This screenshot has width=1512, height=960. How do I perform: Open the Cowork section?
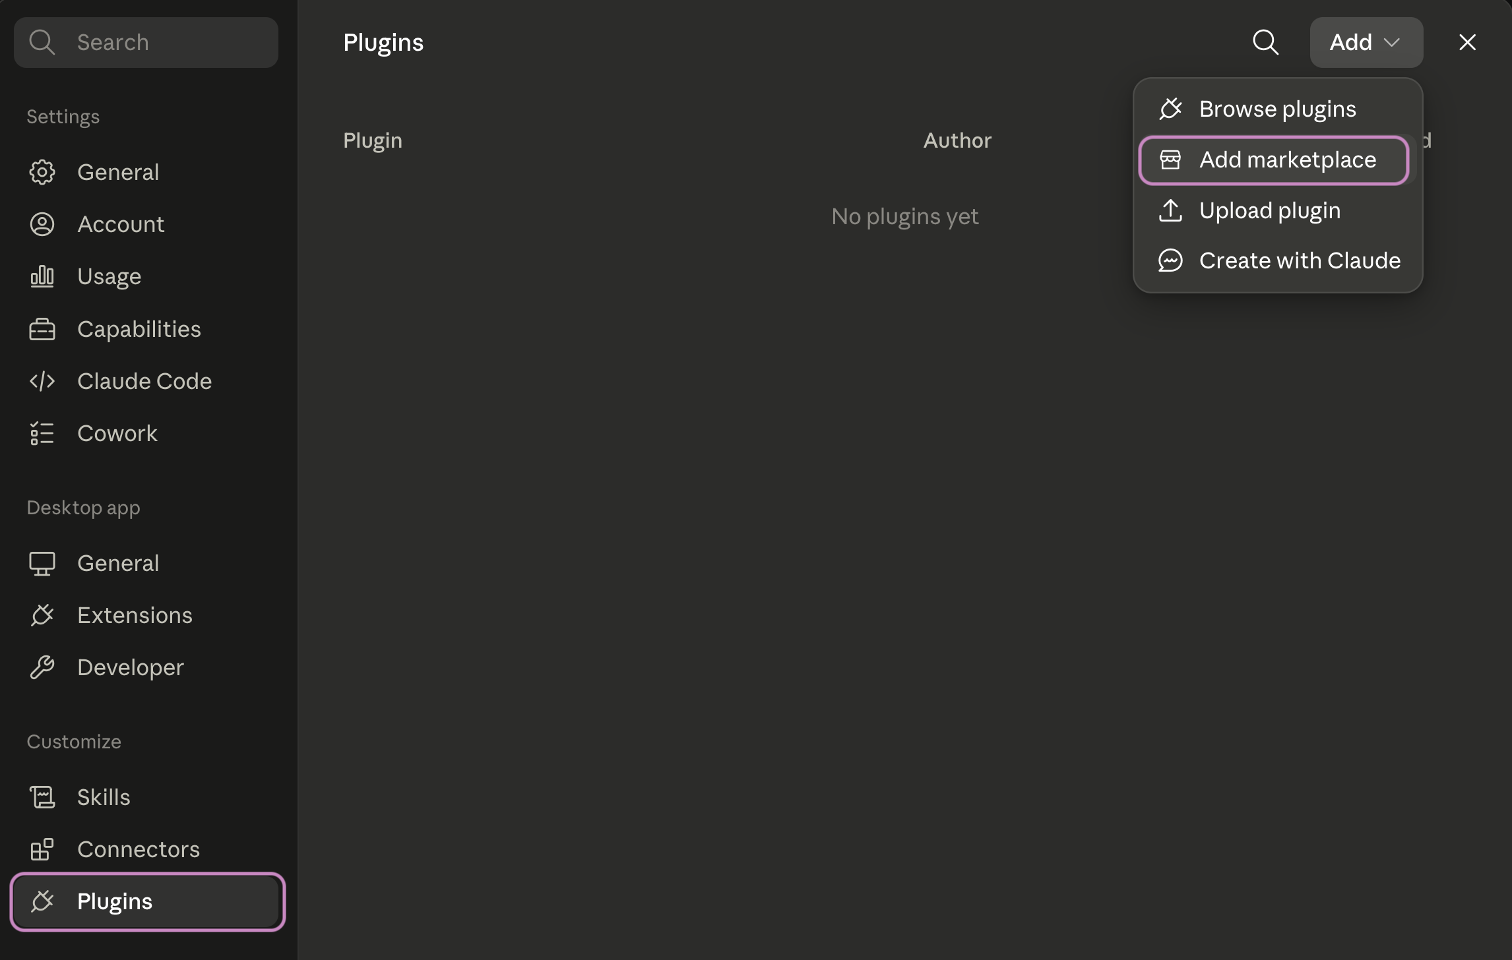click(x=146, y=433)
